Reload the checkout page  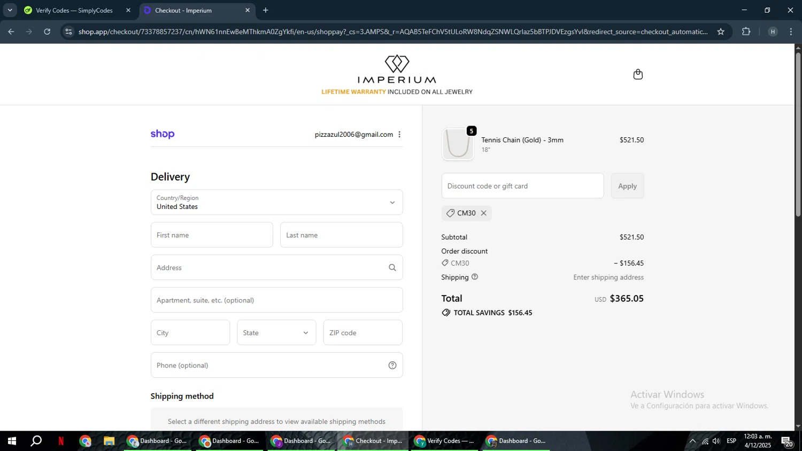(x=47, y=32)
